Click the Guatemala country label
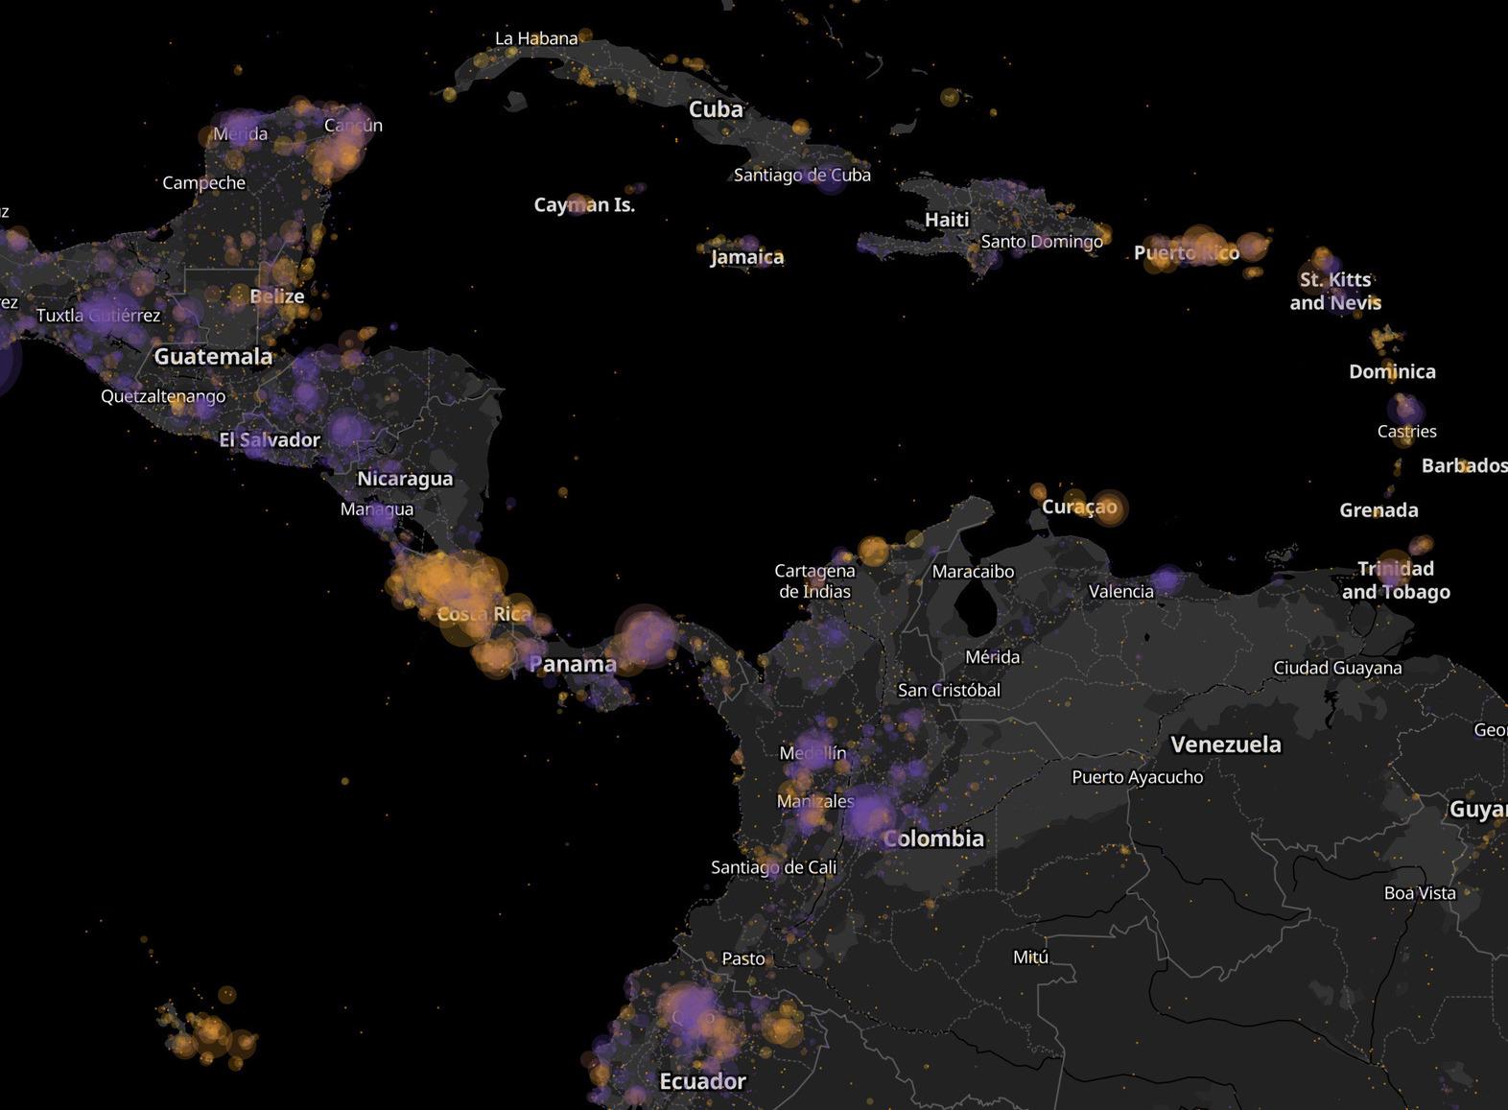 pyautogui.click(x=213, y=357)
